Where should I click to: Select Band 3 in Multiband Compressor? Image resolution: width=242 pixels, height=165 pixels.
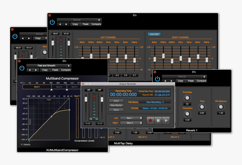pyautogui.click(x=74, y=87)
